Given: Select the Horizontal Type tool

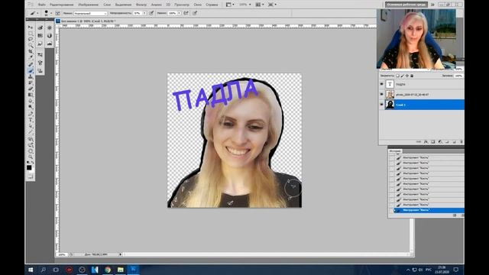Looking at the screenshot, I should [x=31, y=120].
